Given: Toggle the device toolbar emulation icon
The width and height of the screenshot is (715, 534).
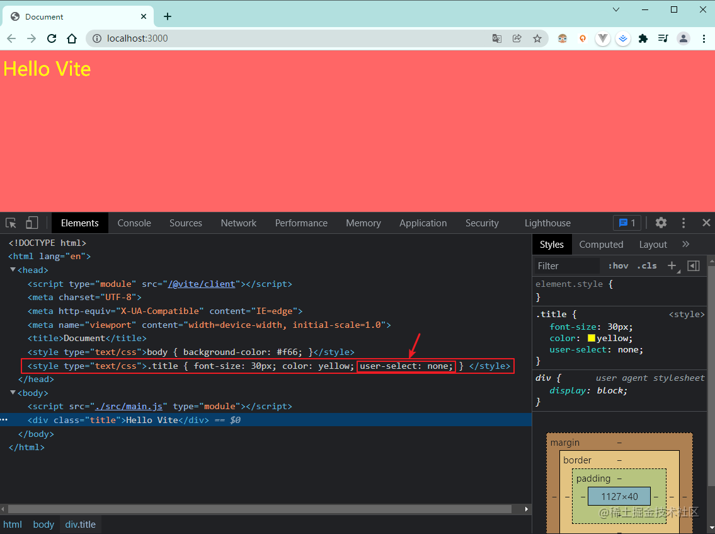Looking at the screenshot, I should point(31,223).
